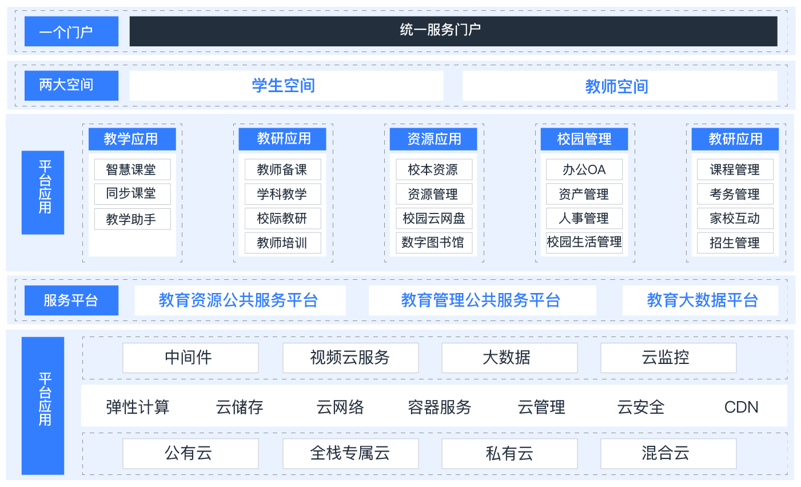The image size is (801, 487).
Task: Click the 招生管理 box
Action: (x=735, y=243)
